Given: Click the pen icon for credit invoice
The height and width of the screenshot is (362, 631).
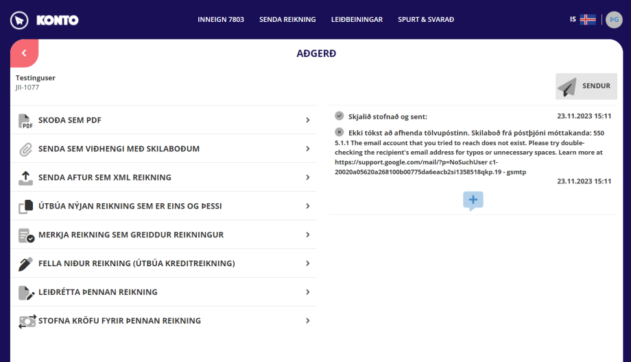Looking at the screenshot, I should coord(26,264).
